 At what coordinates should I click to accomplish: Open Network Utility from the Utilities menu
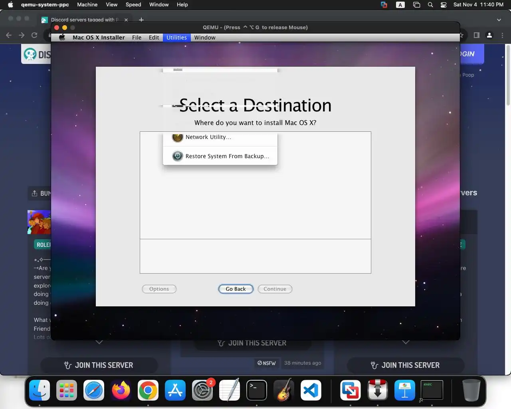(x=220, y=137)
